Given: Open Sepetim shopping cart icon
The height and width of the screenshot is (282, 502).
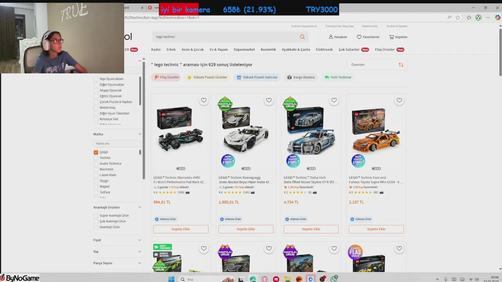Looking at the screenshot, I should click(391, 37).
